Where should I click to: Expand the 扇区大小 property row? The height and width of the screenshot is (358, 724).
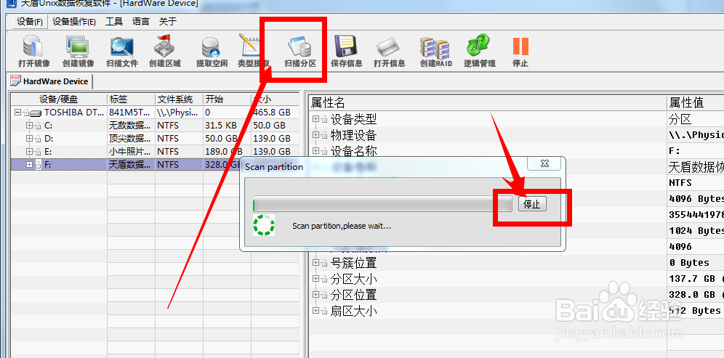(315, 311)
